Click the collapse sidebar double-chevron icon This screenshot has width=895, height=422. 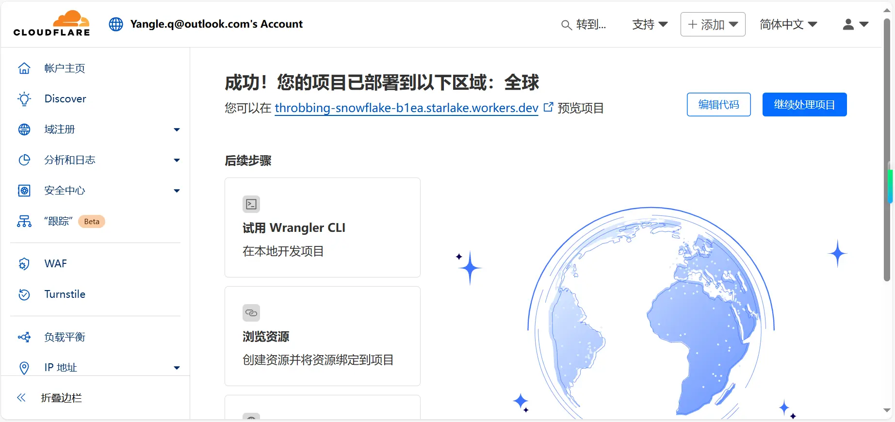click(21, 398)
